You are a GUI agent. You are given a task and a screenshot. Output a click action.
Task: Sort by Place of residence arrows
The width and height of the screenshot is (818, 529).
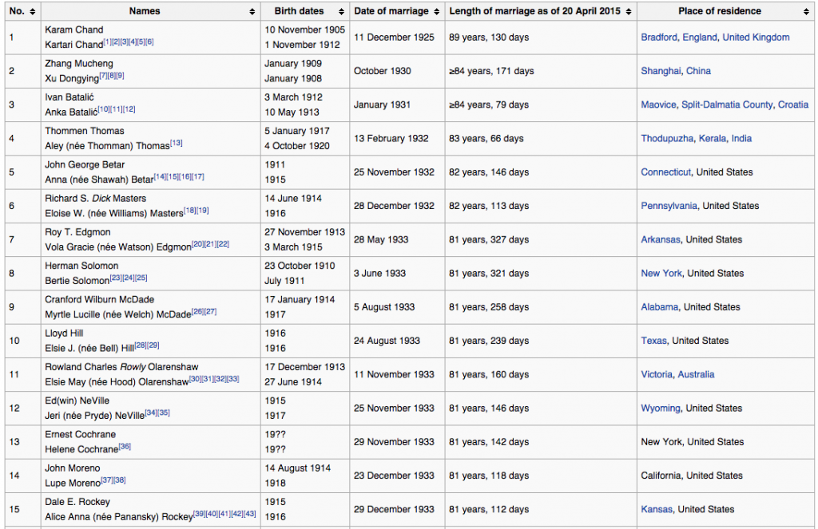pos(806,11)
